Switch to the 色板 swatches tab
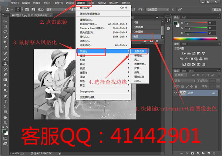The width and height of the screenshot is (222, 156). pos(184,17)
